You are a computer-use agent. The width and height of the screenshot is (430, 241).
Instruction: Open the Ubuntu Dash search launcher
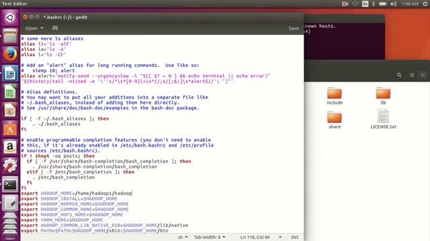click(10, 17)
